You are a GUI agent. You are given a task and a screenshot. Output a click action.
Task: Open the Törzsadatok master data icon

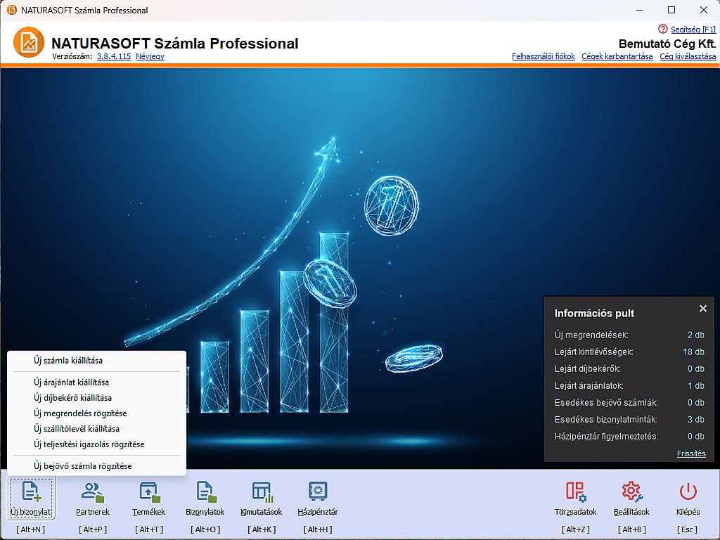(575, 491)
